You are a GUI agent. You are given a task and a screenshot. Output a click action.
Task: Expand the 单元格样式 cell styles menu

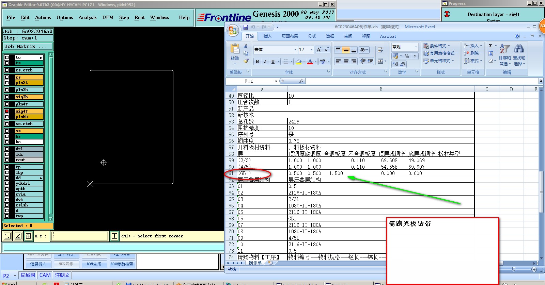click(439, 61)
